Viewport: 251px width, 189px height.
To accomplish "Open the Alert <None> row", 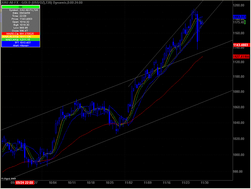I will (x=20, y=45).
